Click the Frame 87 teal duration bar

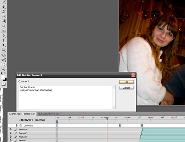[162, 141]
